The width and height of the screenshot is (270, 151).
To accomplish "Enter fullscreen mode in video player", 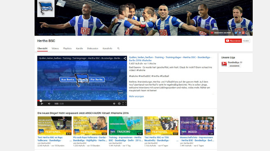I will coord(124,104).
